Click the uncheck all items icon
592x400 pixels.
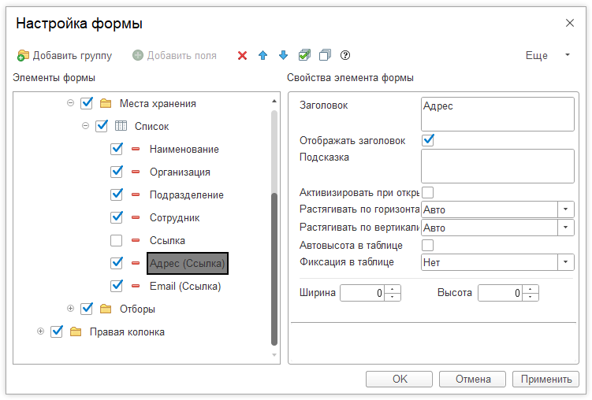(325, 56)
